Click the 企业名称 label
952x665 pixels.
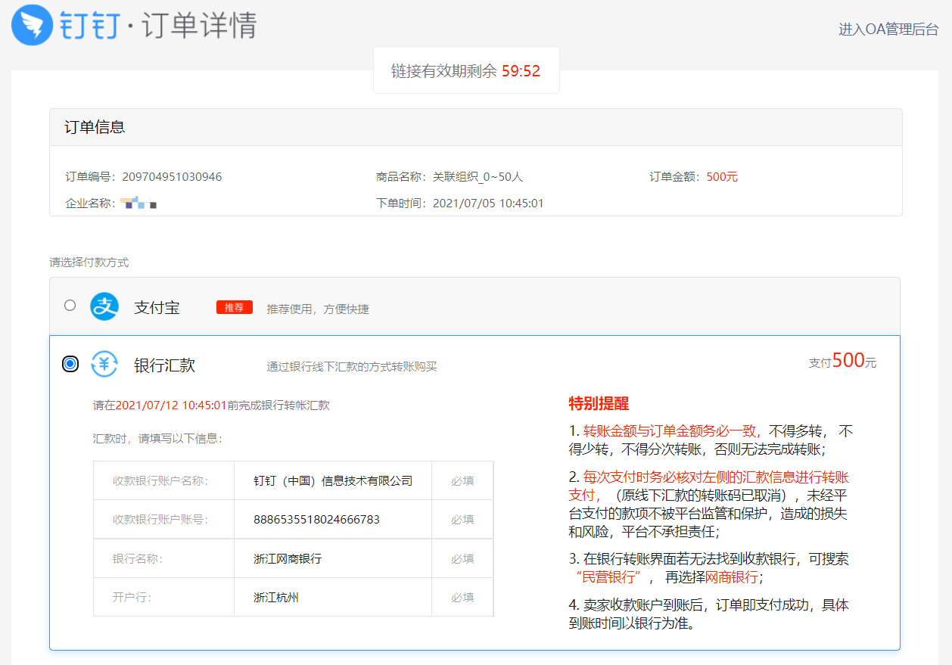click(x=90, y=204)
